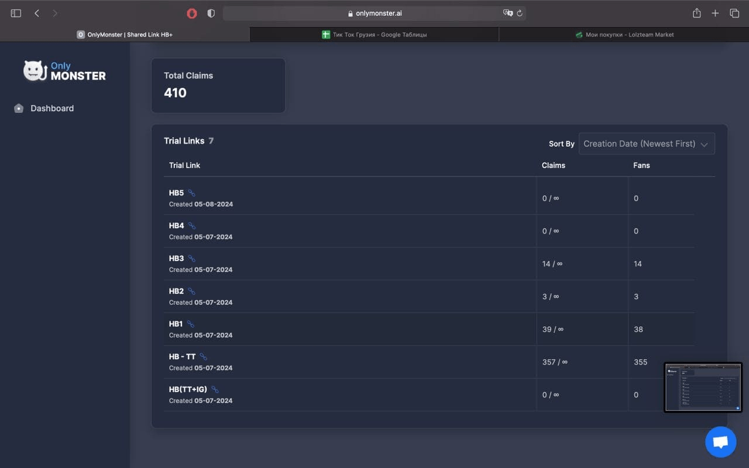Screen dimensions: 749x468
Task: Go back to the previous page
Action: 37,13
